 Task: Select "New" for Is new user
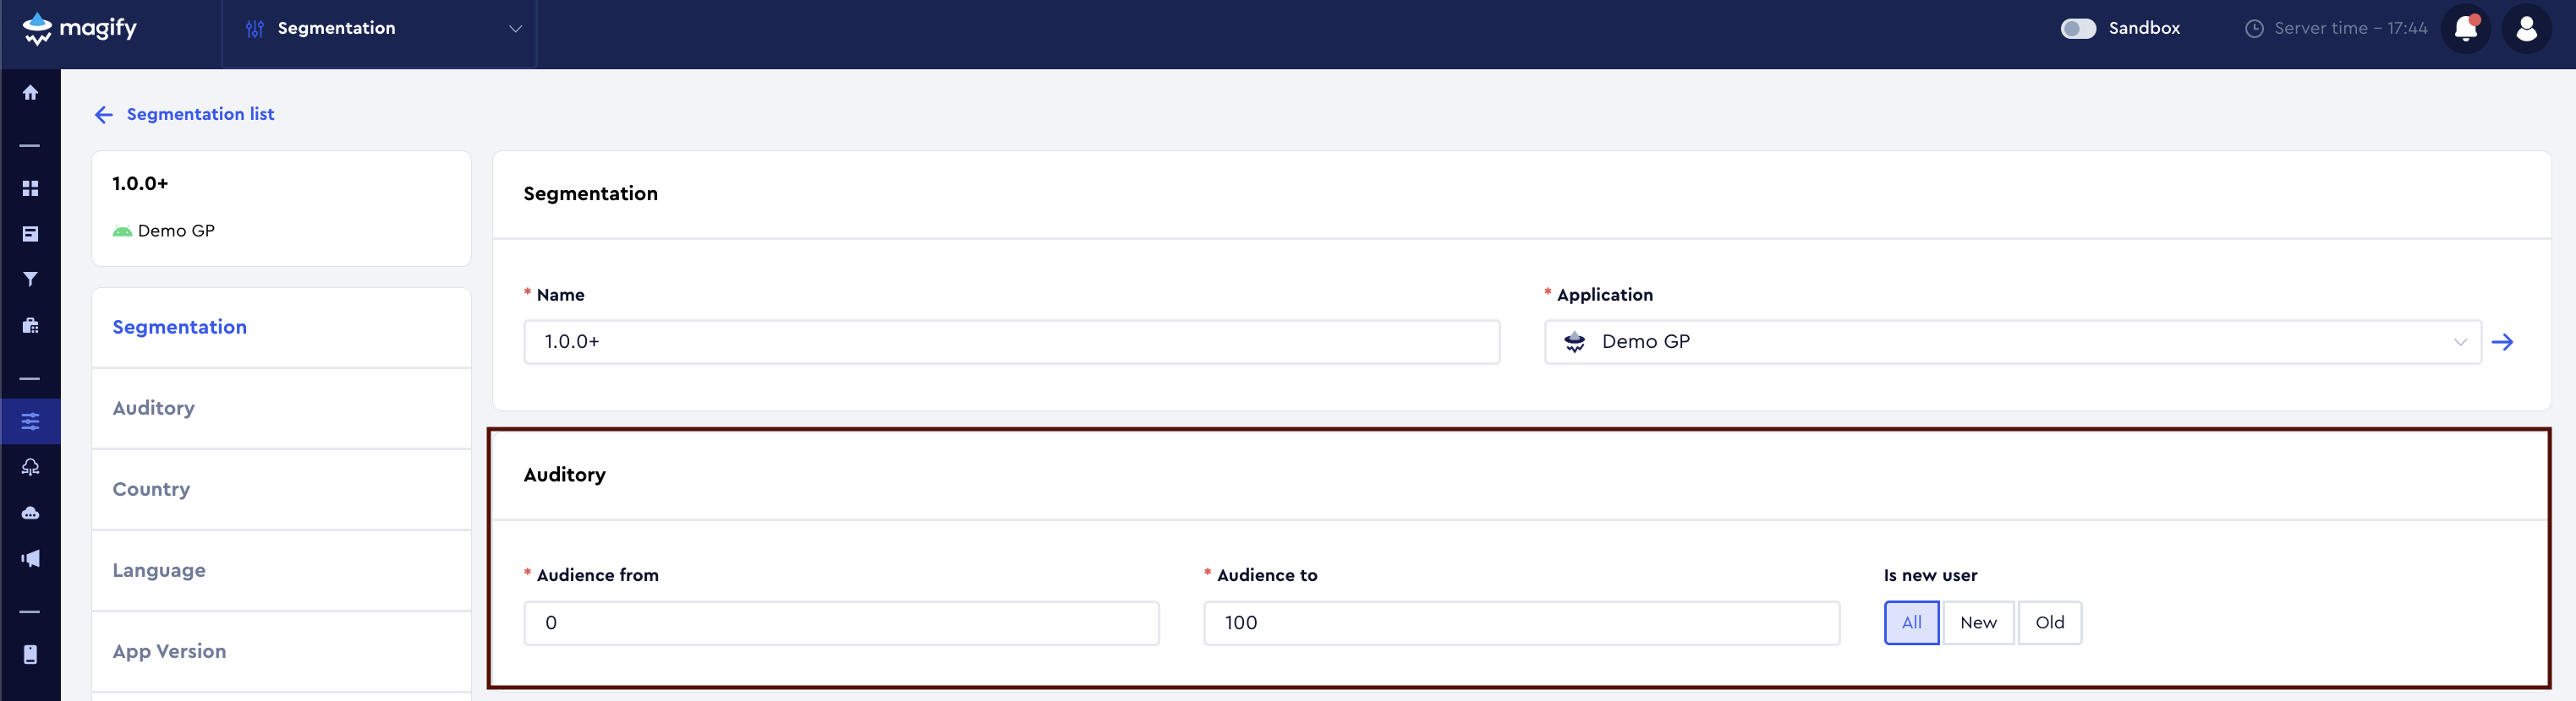click(x=1977, y=623)
